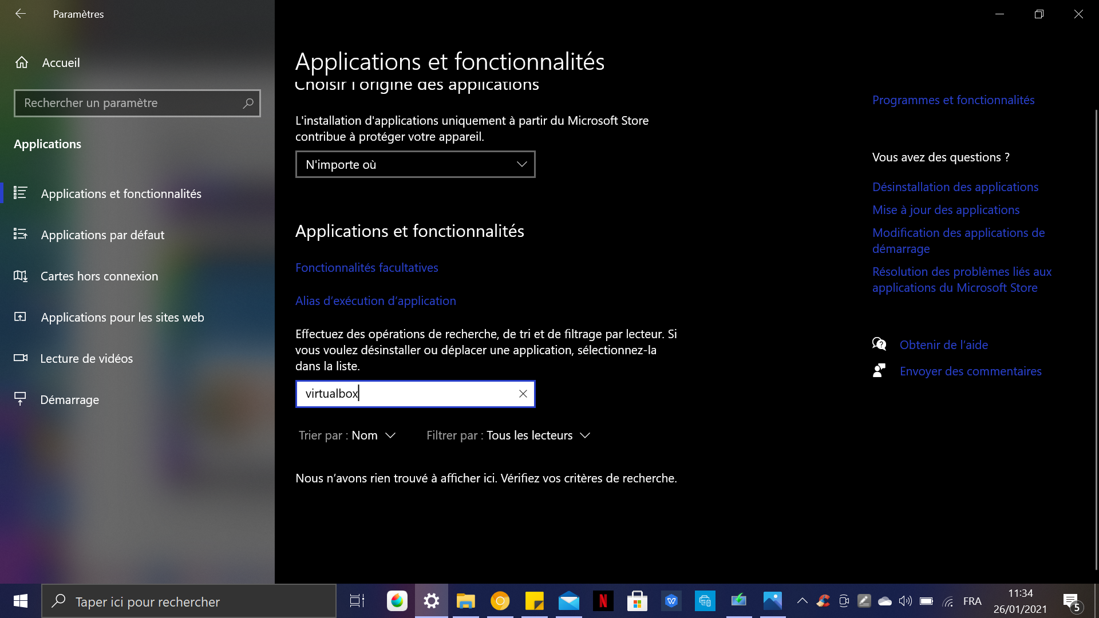Open Fonctionnalités facultatives link
Screen dimensions: 1099x618
tap(366, 267)
